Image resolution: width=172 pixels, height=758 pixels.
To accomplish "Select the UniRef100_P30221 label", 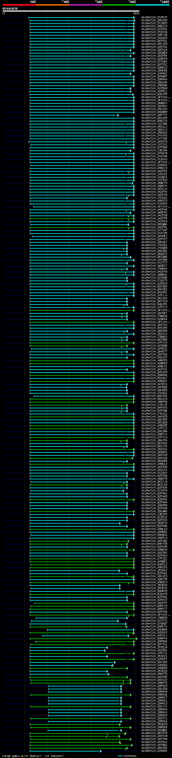I will tap(154, 414).
